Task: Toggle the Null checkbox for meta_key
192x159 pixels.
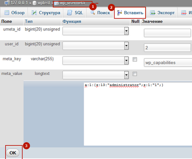Action: (x=135, y=59)
